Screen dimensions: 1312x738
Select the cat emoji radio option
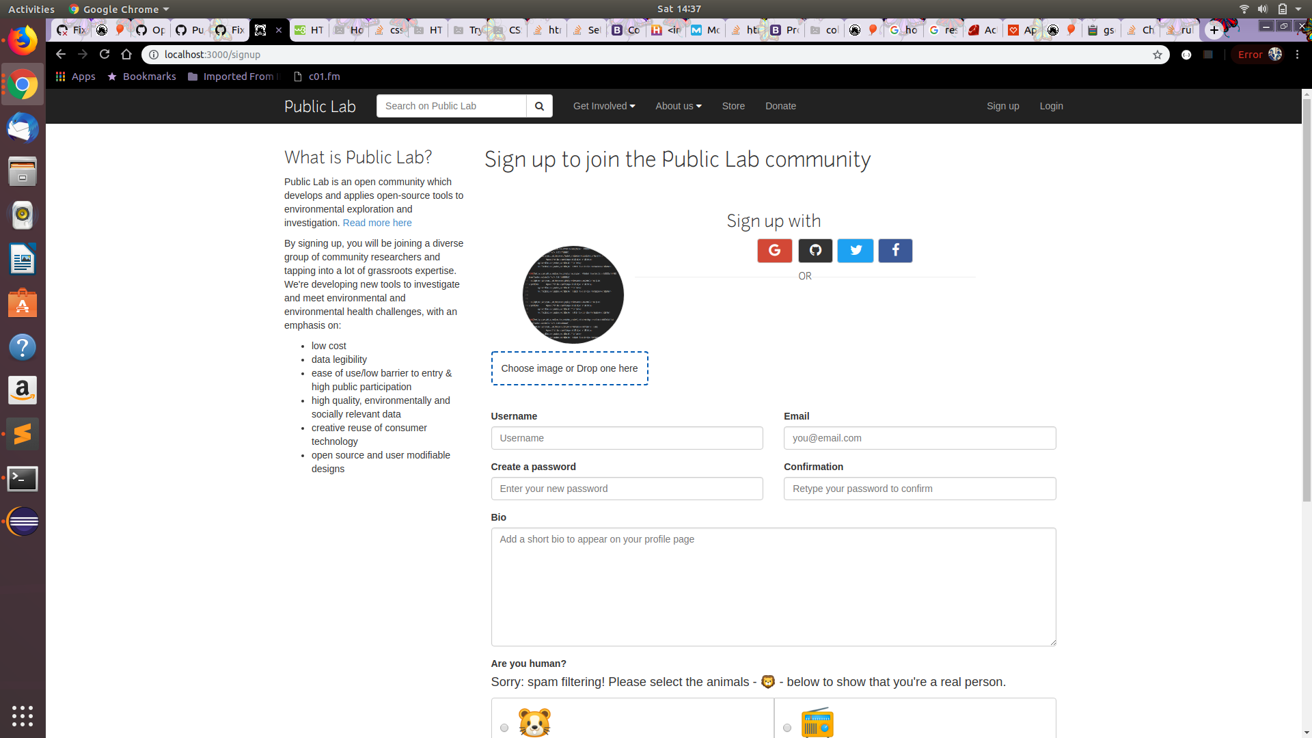504,728
